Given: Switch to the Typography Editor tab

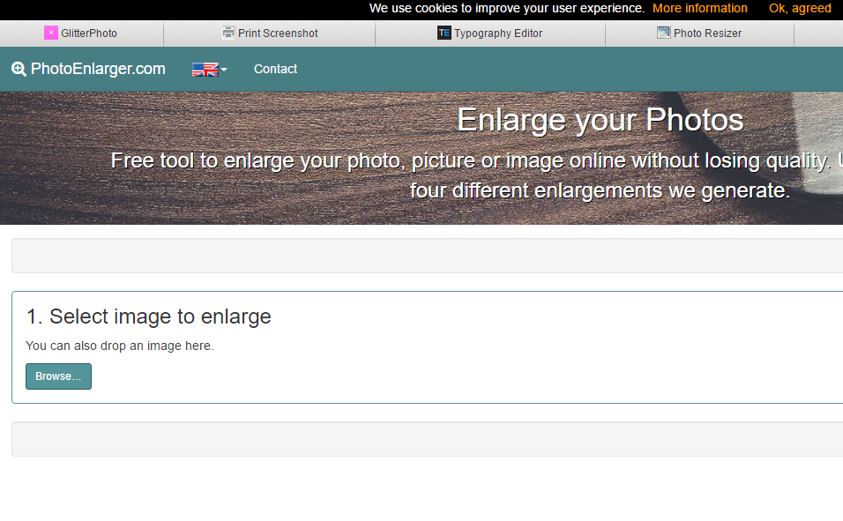Looking at the screenshot, I should coord(490,33).
